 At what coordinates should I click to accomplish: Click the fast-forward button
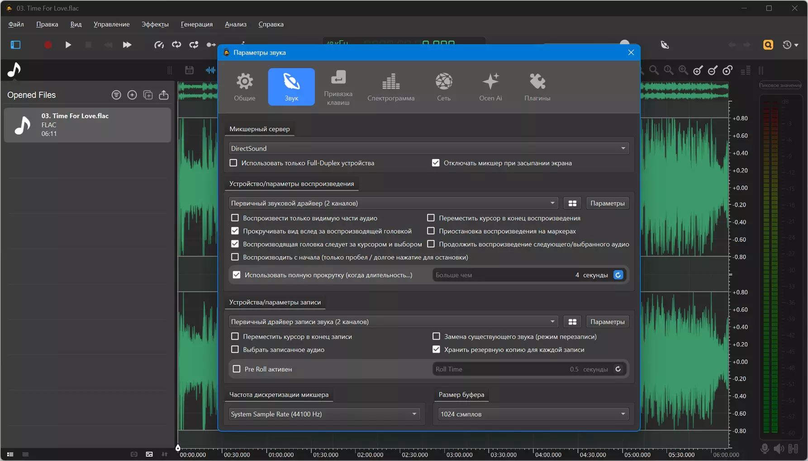tap(127, 45)
